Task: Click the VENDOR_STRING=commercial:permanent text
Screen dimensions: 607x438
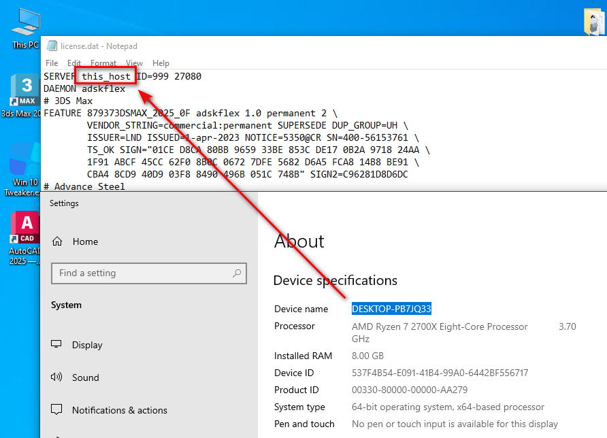Action: (x=180, y=126)
